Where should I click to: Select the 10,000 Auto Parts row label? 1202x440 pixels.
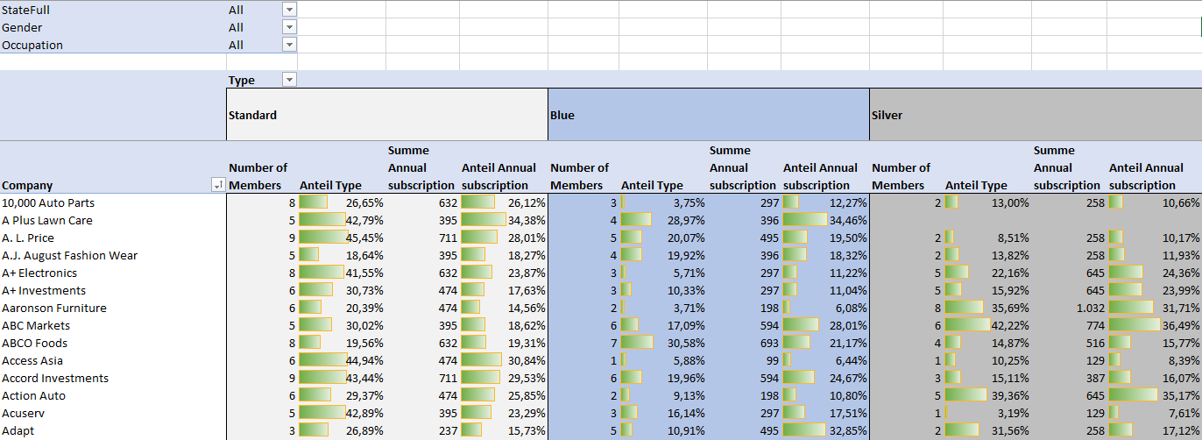coord(113,202)
